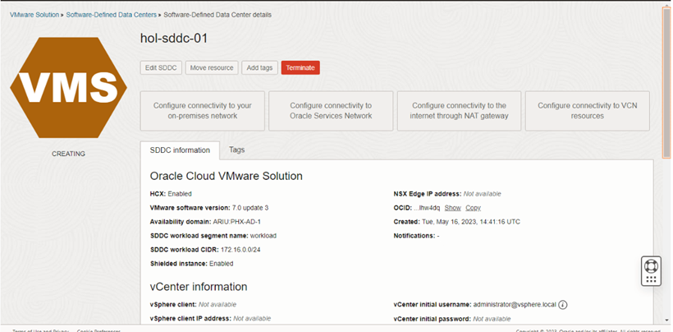Copy the OCID value
Screen dimensions: 673x332
pyautogui.click(x=473, y=208)
